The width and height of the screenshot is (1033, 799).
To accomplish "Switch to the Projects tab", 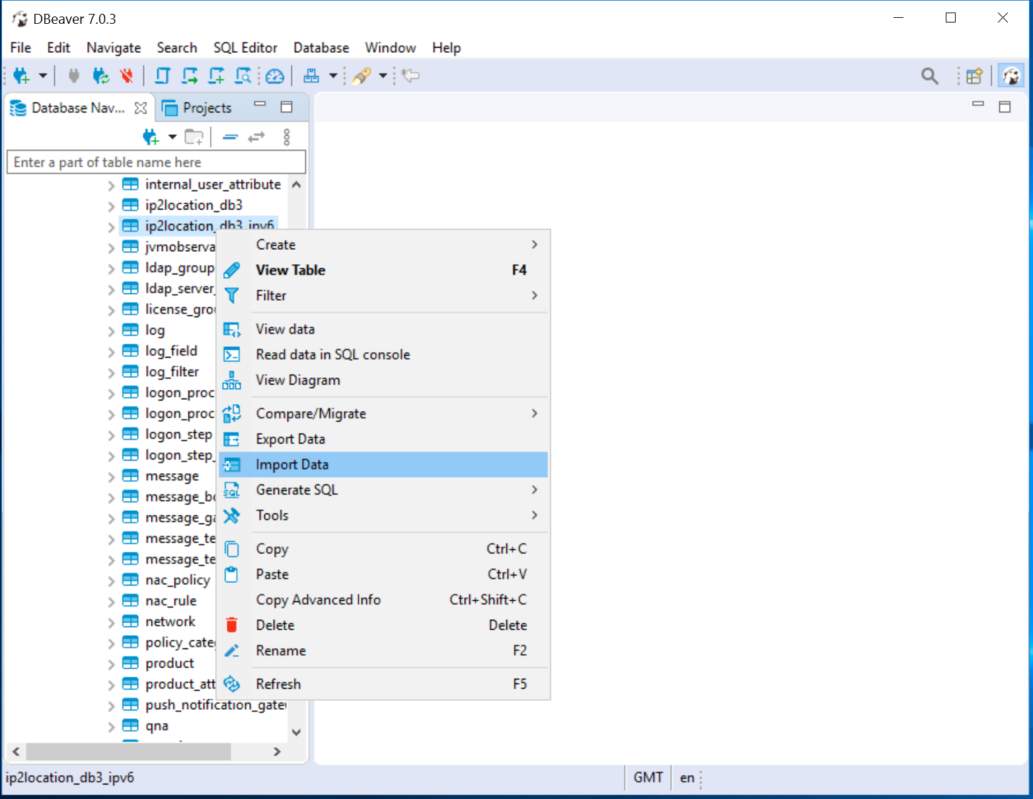I will click(206, 108).
